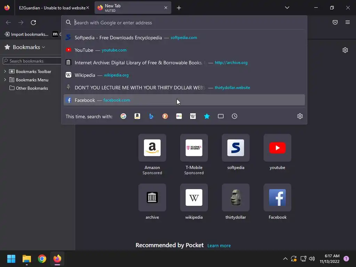
Task: Open Windows Update tray icon
Action: pos(293,259)
